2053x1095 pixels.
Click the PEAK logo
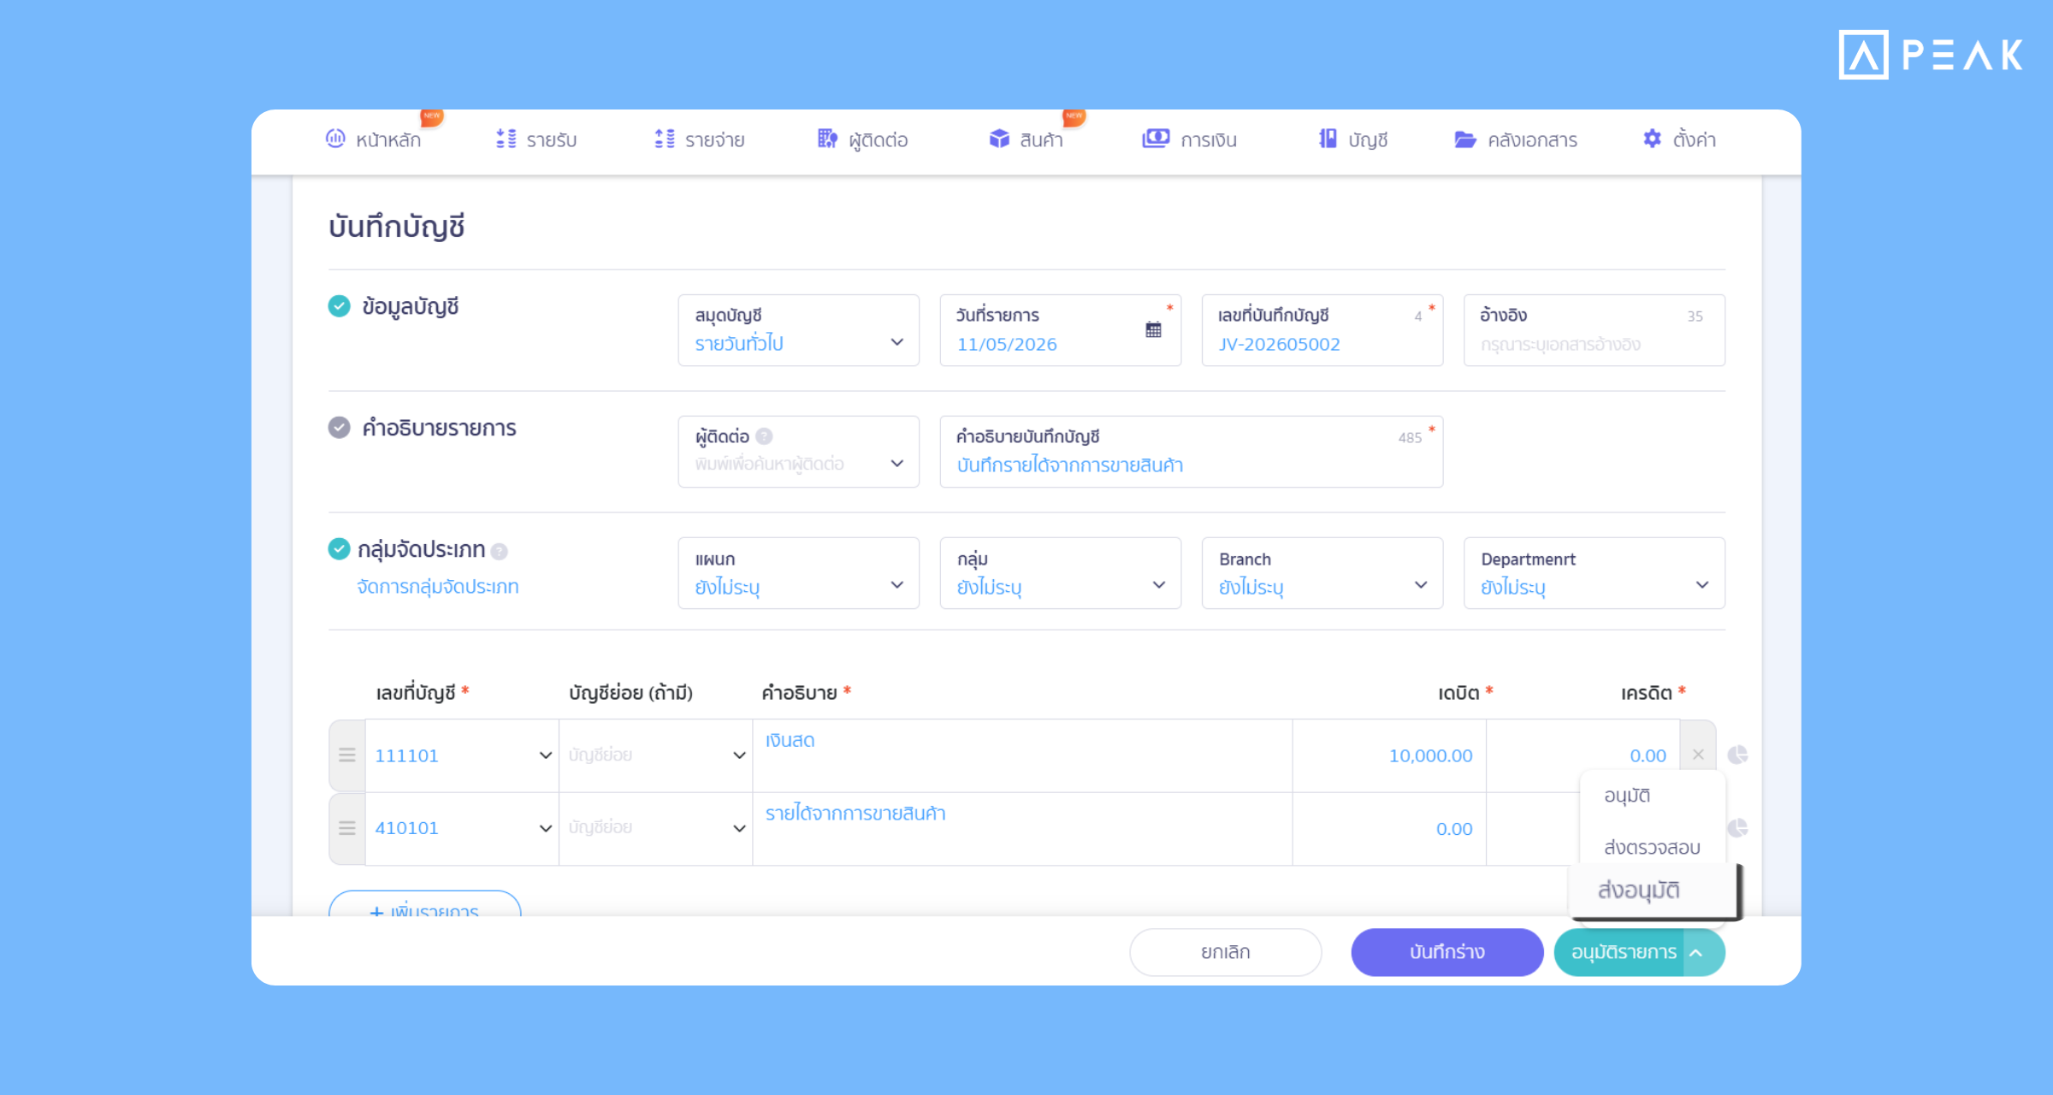tap(1931, 55)
